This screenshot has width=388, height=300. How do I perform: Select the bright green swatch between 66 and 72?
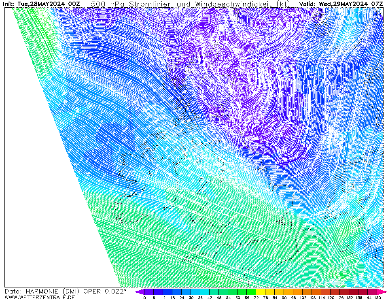[x=251, y=292]
